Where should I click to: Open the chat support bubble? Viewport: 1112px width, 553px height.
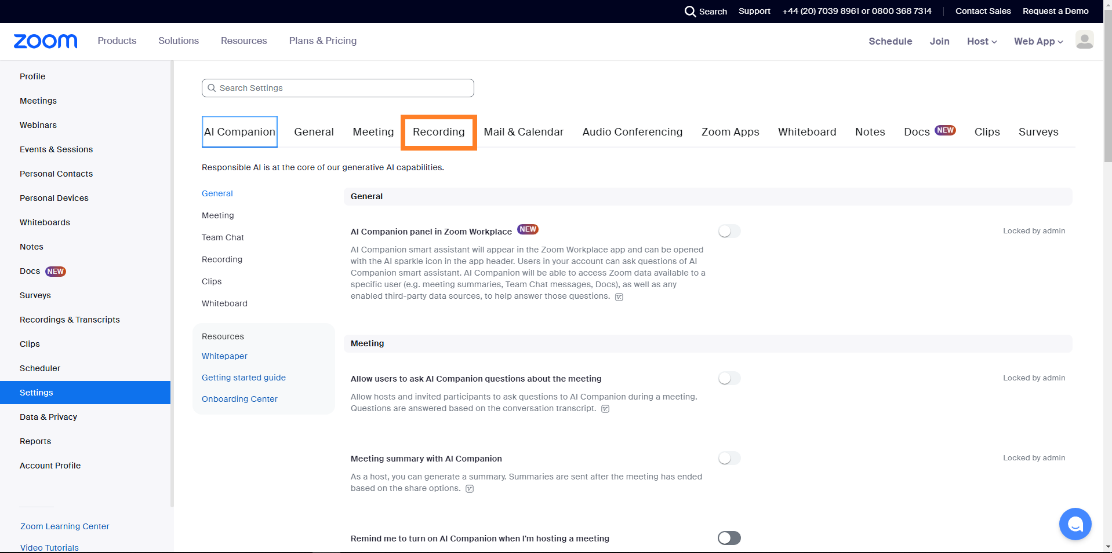click(1075, 524)
